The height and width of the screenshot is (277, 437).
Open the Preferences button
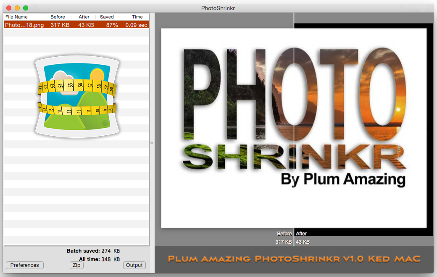(x=25, y=265)
